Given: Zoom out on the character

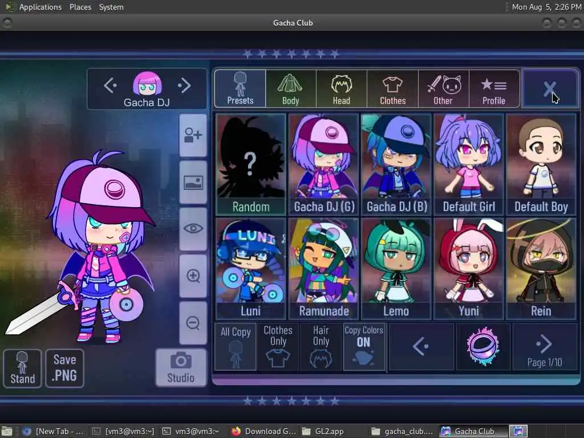Looking at the screenshot, I should tap(193, 323).
